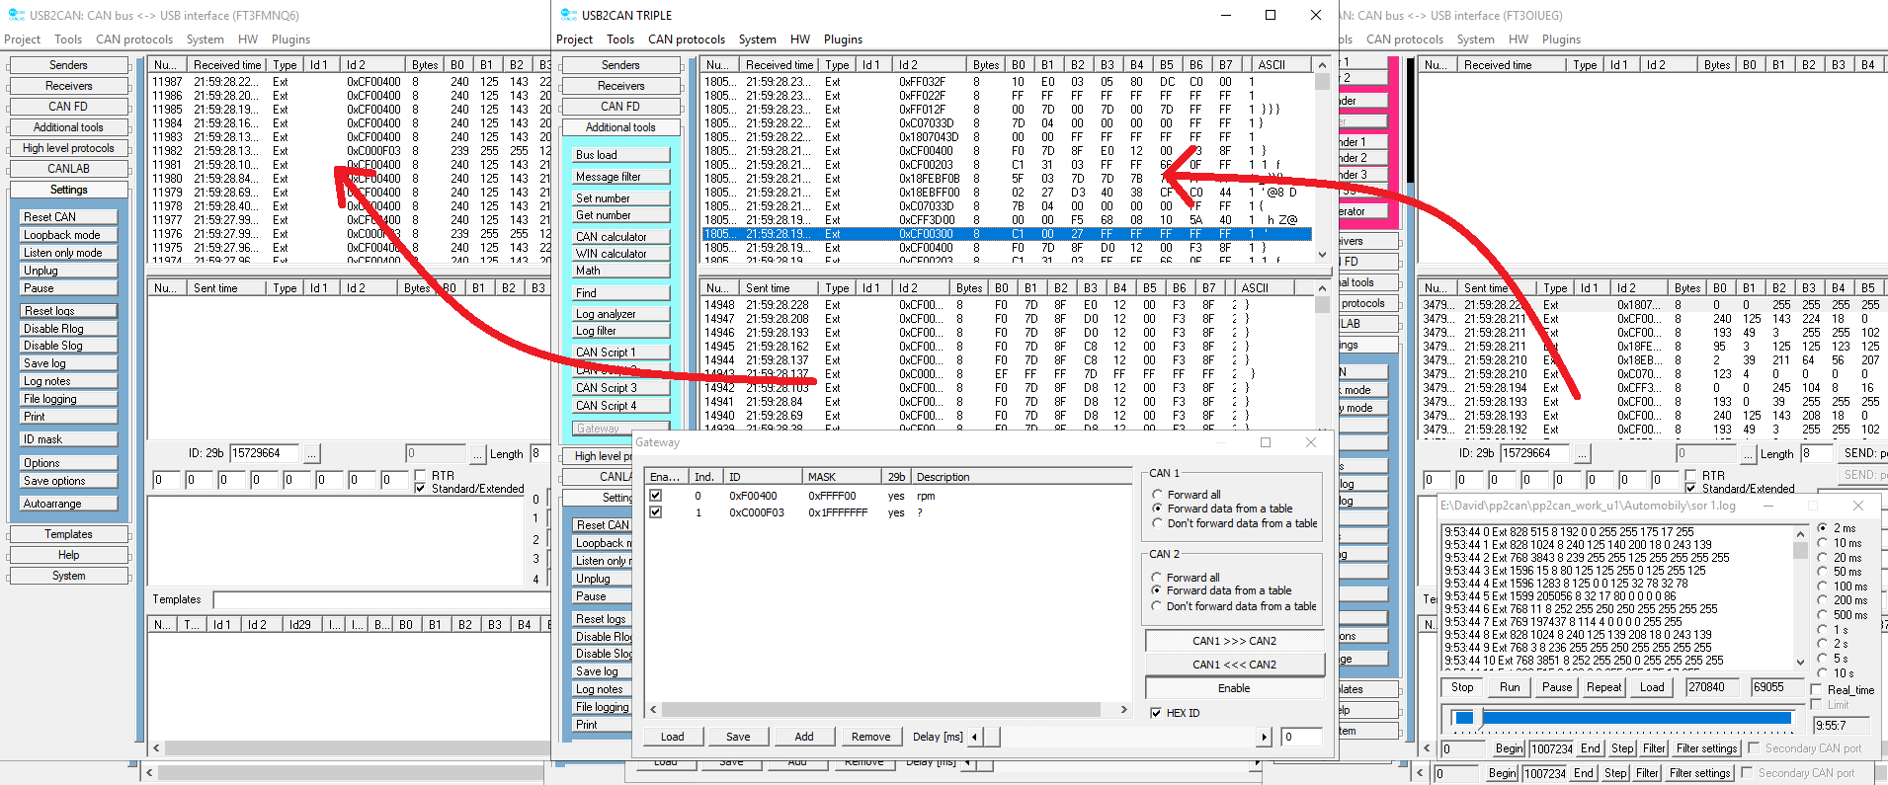This screenshot has height=785, width=1888.
Task: Open Plugins menu in USB2CAN TRIPLE window
Action: (843, 39)
